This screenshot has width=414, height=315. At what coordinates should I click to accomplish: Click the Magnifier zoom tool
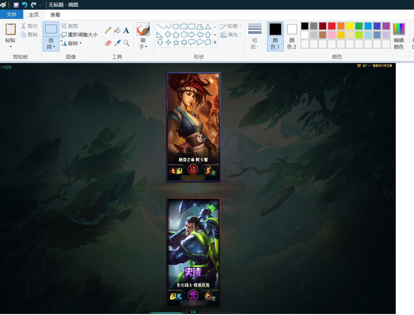coord(126,43)
